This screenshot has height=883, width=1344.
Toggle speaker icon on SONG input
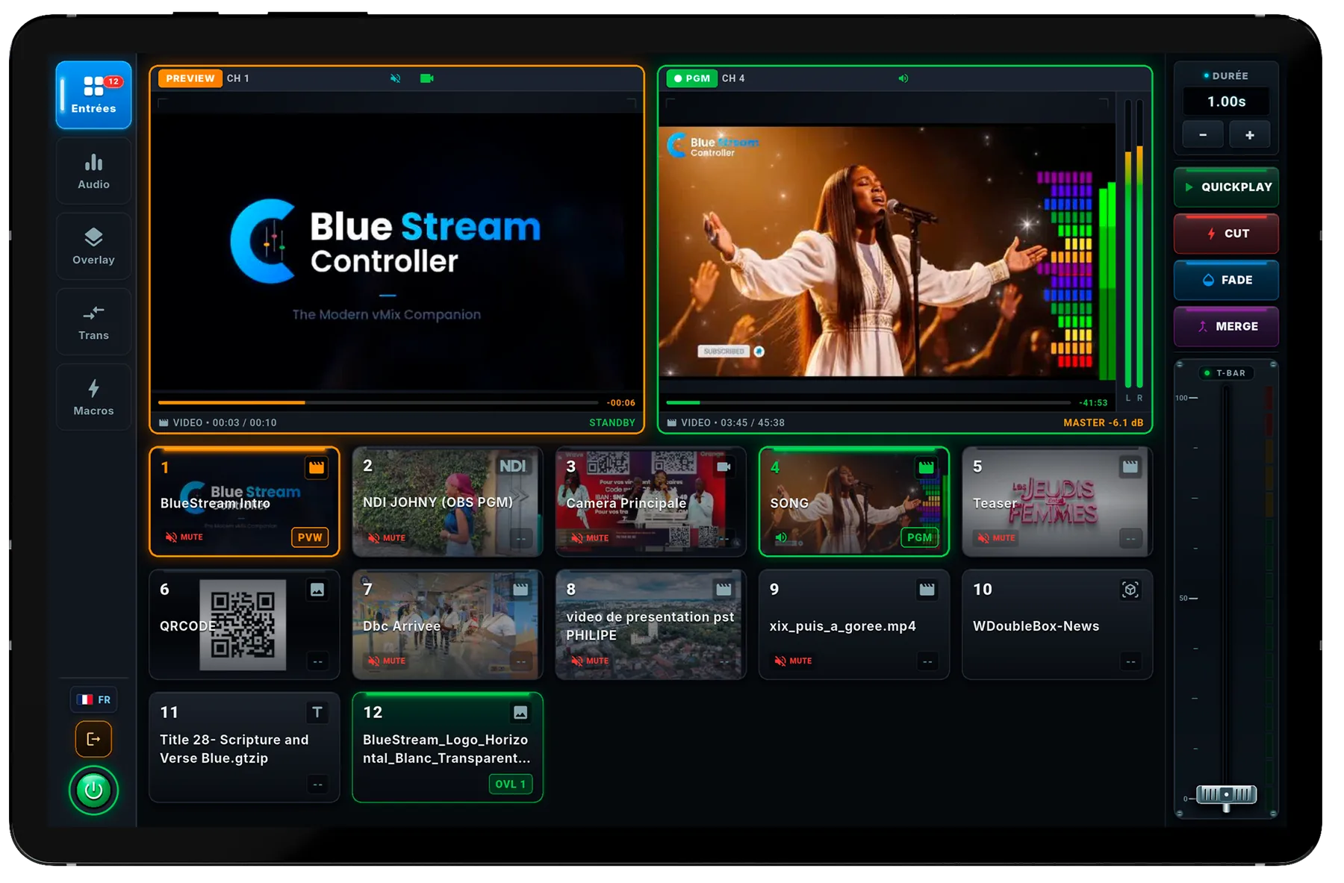[x=781, y=537]
